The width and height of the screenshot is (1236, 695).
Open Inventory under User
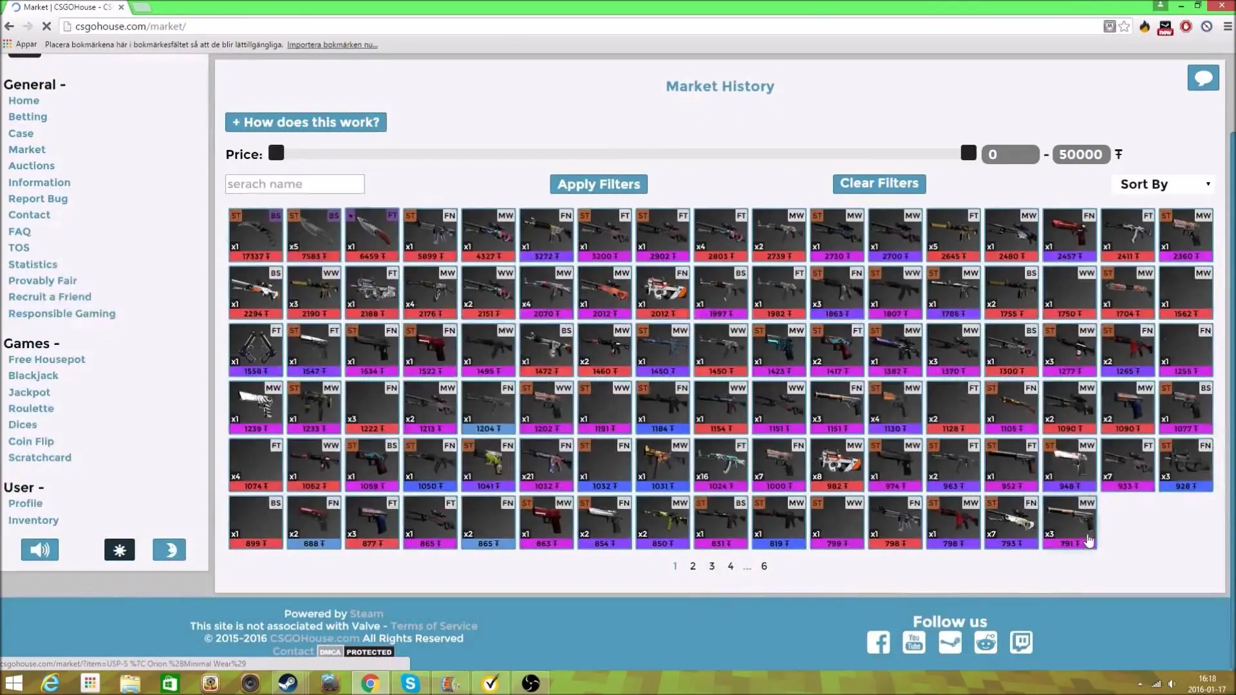[33, 520]
